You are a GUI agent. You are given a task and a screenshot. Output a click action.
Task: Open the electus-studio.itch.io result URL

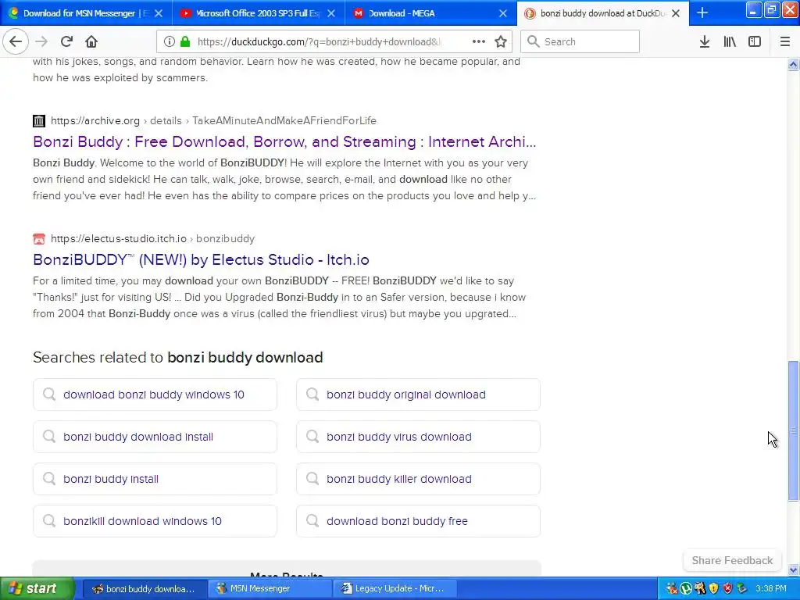coord(119,239)
